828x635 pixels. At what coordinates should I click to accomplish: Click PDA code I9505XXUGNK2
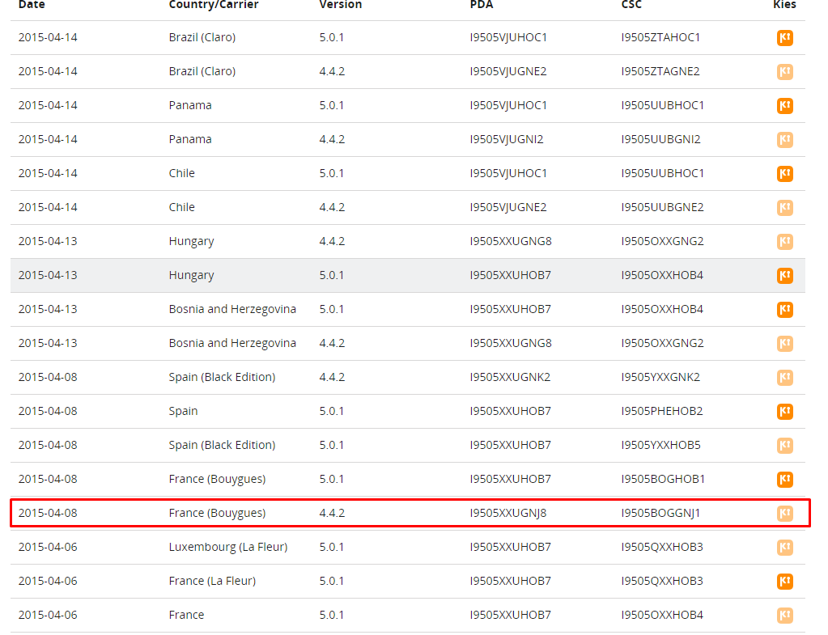(x=510, y=377)
